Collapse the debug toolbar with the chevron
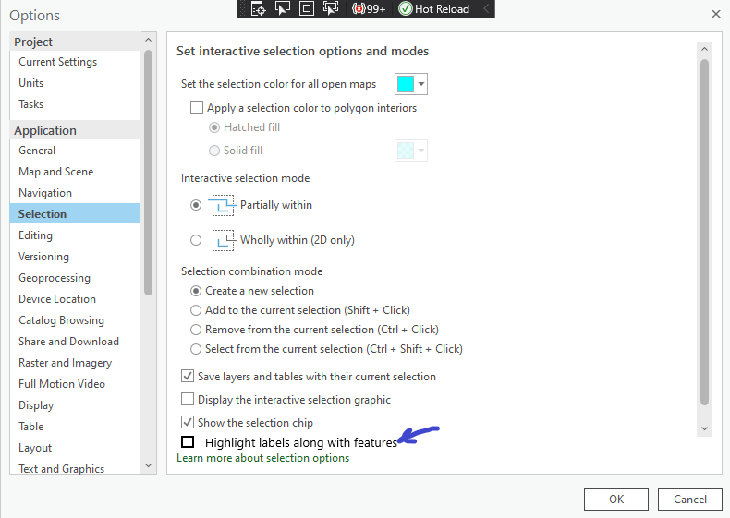This screenshot has height=518, width=730. pos(485,8)
